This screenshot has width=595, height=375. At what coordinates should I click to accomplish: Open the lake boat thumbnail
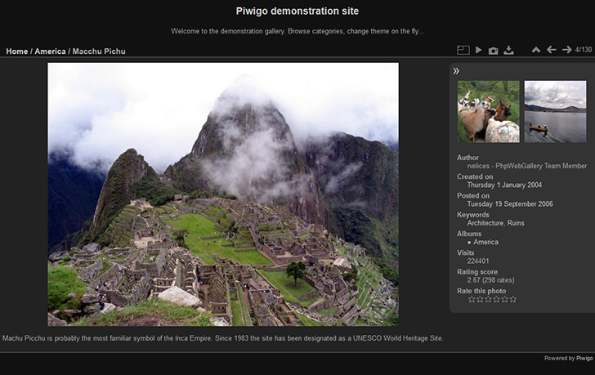pyautogui.click(x=555, y=111)
